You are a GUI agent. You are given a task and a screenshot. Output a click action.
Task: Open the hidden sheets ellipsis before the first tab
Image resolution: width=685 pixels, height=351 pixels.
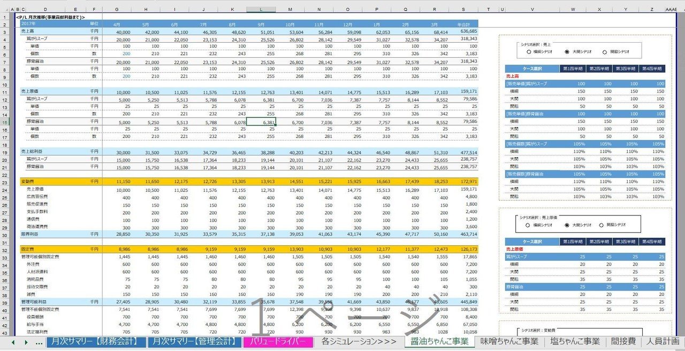pos(39,342)
